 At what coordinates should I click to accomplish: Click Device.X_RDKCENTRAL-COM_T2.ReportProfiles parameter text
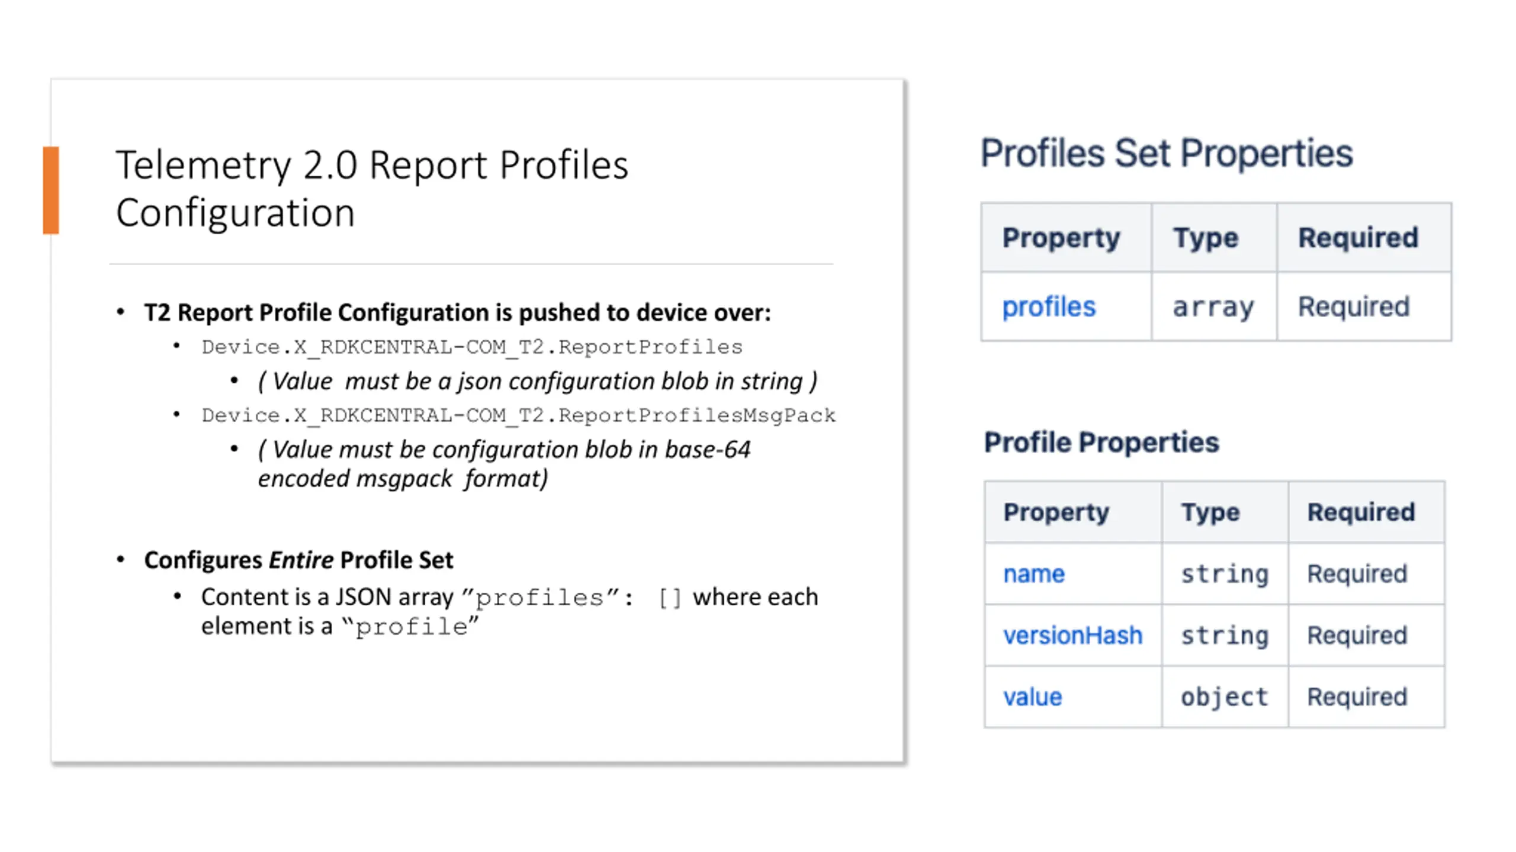pos(472,347)
